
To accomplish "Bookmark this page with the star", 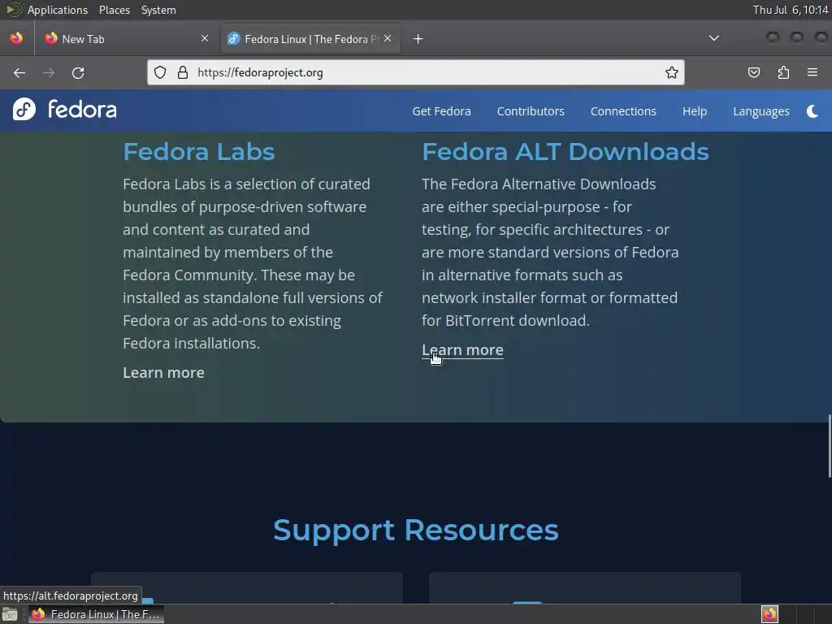I will (672, 72).
